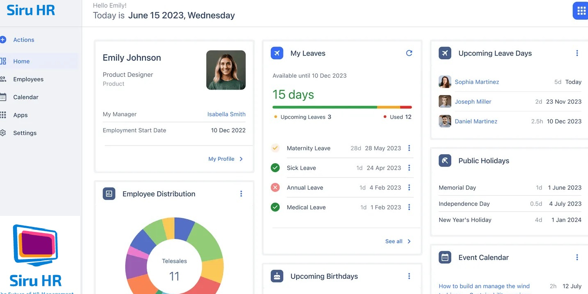Click the Event Calendar icon
This screenshot has width=588, height=294.
click(x=445, y=257)
